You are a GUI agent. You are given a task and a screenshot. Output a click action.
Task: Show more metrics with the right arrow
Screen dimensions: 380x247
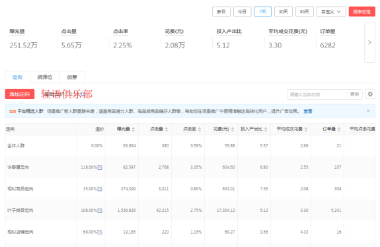(x=369, y=42)
